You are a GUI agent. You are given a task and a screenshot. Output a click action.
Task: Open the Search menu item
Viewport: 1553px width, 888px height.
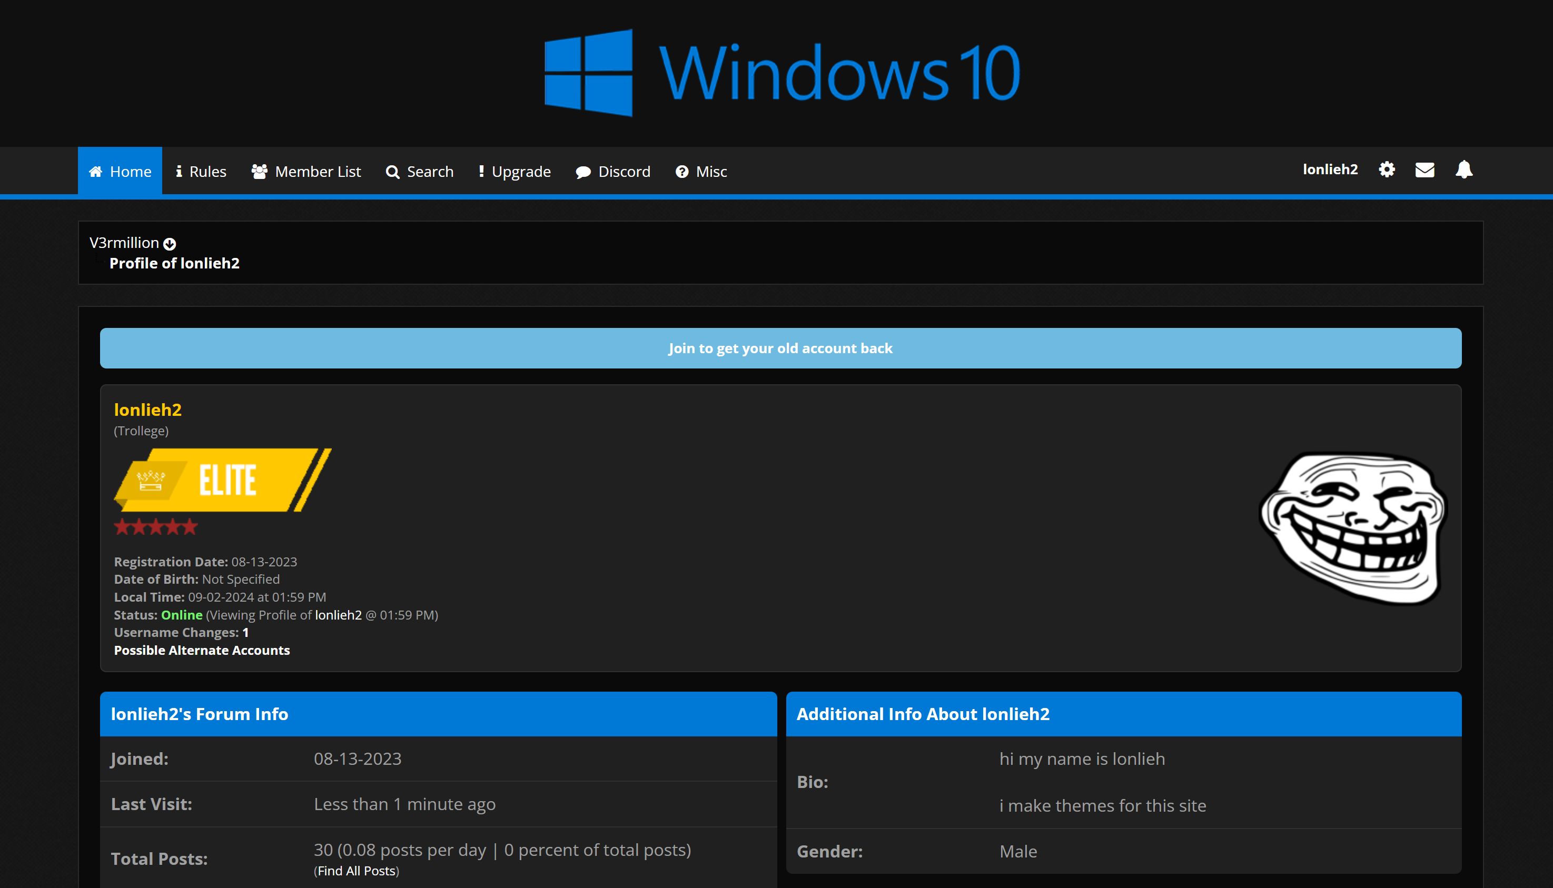pos(420,172)
